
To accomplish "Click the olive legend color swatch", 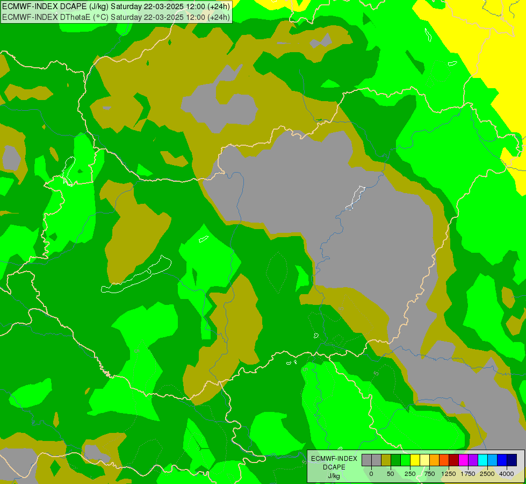I will pos(386,460).
